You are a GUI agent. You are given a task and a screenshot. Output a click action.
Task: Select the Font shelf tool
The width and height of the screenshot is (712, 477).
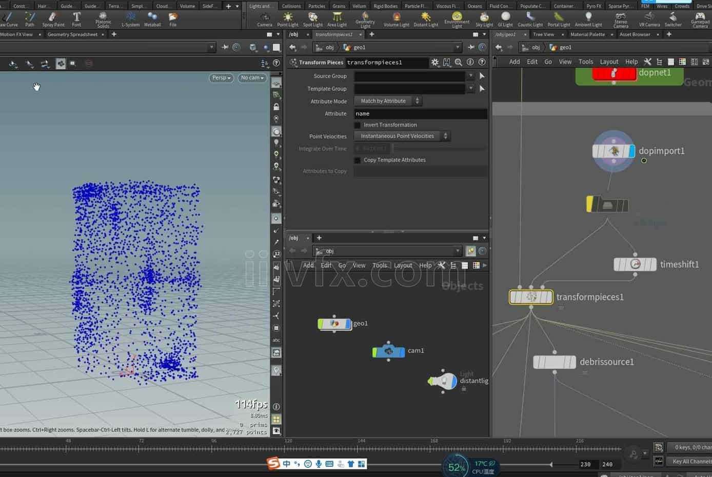click(76, 19)
